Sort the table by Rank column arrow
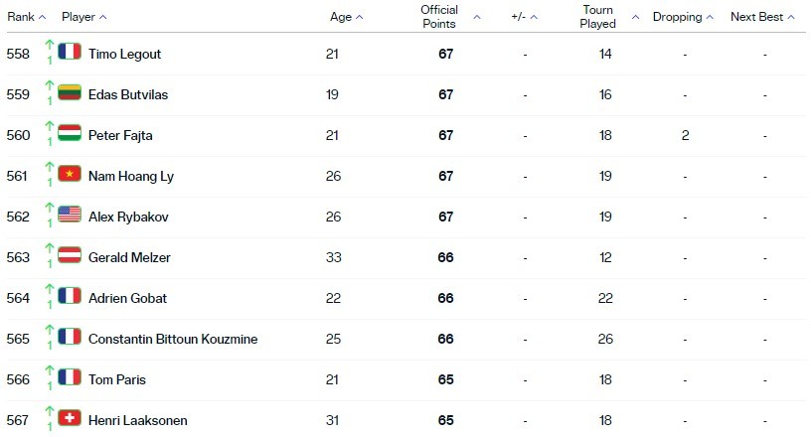This screenshot has width=811, height=437. [43, 17]
